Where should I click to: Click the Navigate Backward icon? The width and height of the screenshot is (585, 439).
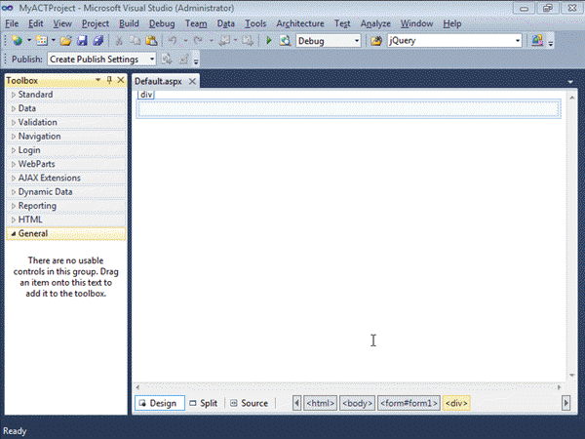pyautogui.click(x=224, y=40)
